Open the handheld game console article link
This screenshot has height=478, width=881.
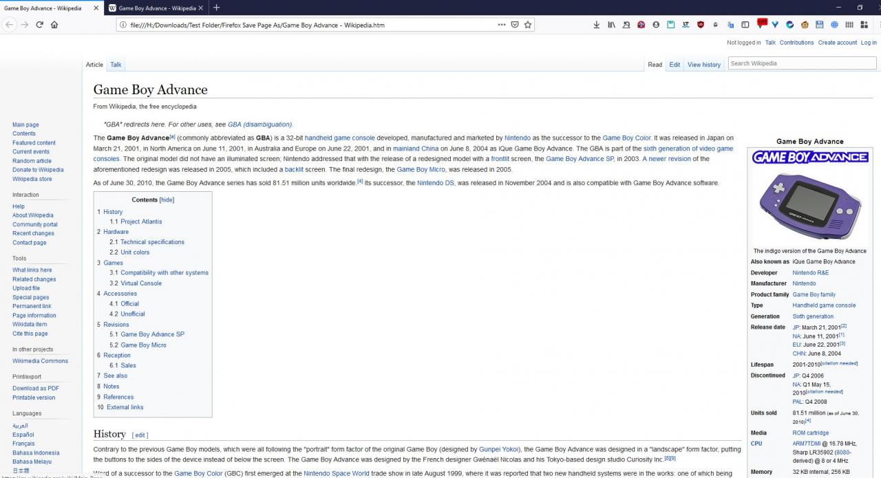(x=340, y=138)
